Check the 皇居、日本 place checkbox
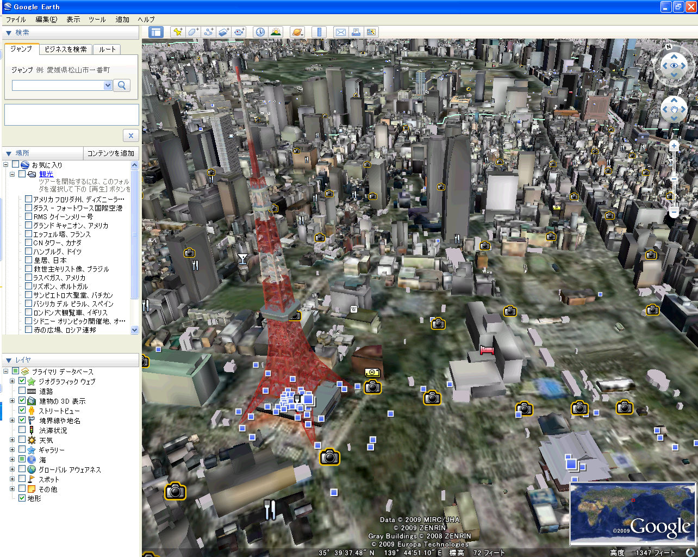 pyautogui.click(x=28, y=260)
